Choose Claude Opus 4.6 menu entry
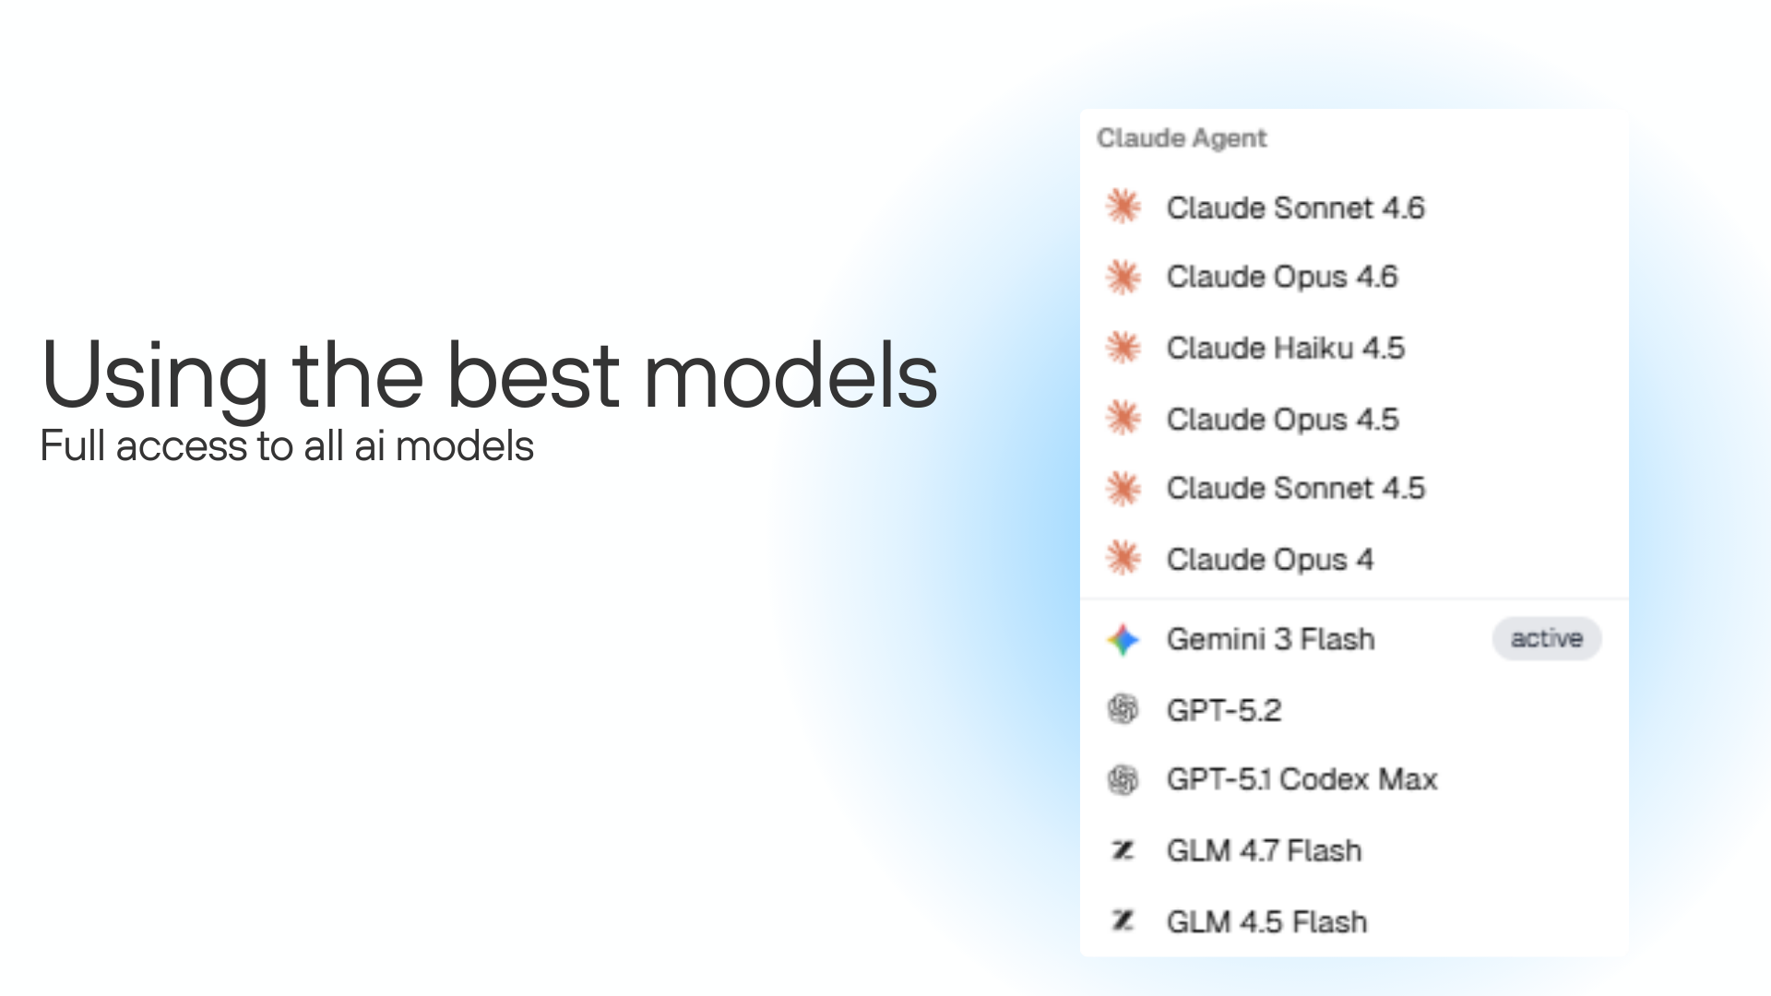This screenshot has height=996, width=1771. [1282, 277]
